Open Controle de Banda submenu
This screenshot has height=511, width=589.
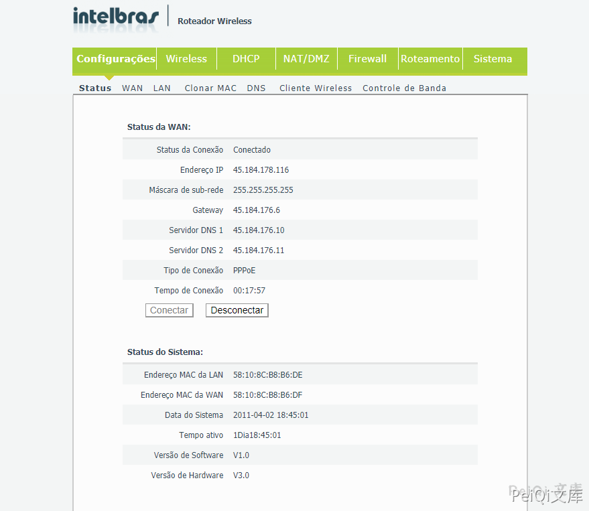click(x=404, y=88)
